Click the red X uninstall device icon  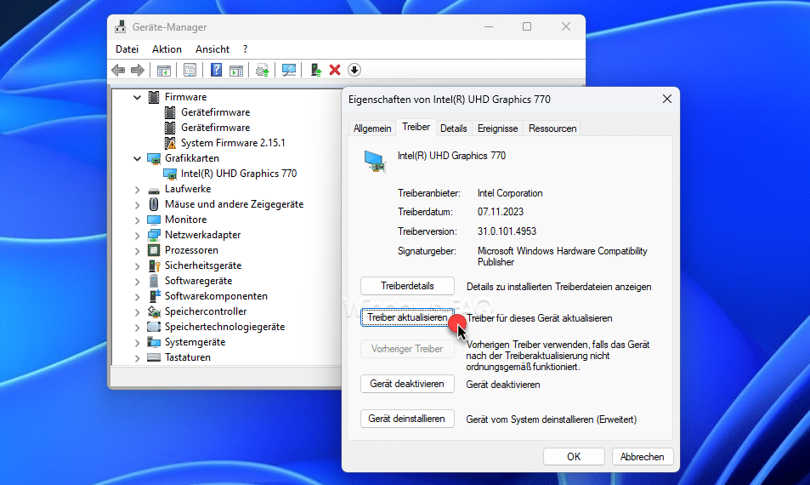click(335, 70)
